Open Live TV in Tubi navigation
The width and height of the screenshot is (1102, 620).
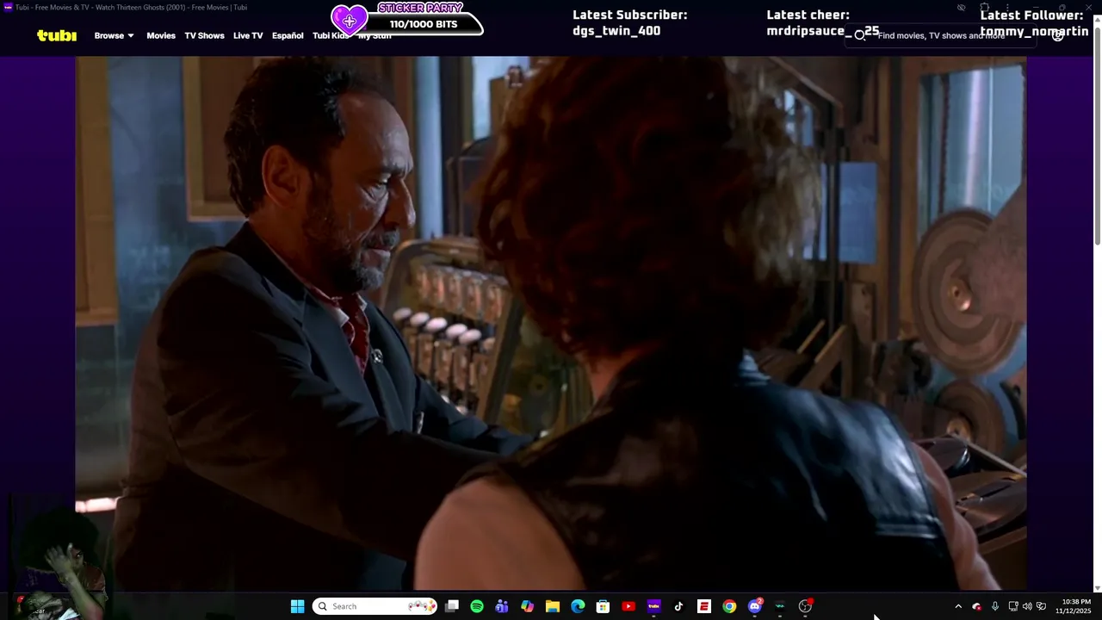(248, 35)
